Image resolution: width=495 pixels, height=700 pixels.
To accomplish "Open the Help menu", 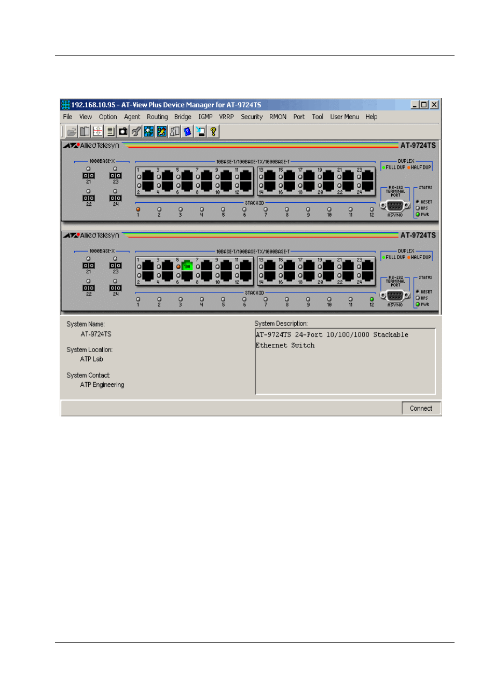I will point(372,117).
